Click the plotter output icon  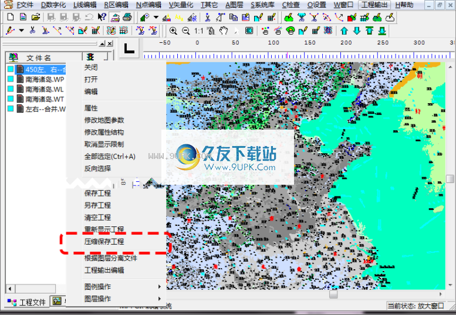(115, 18)
